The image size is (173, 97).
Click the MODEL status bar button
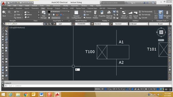[98, 89]
